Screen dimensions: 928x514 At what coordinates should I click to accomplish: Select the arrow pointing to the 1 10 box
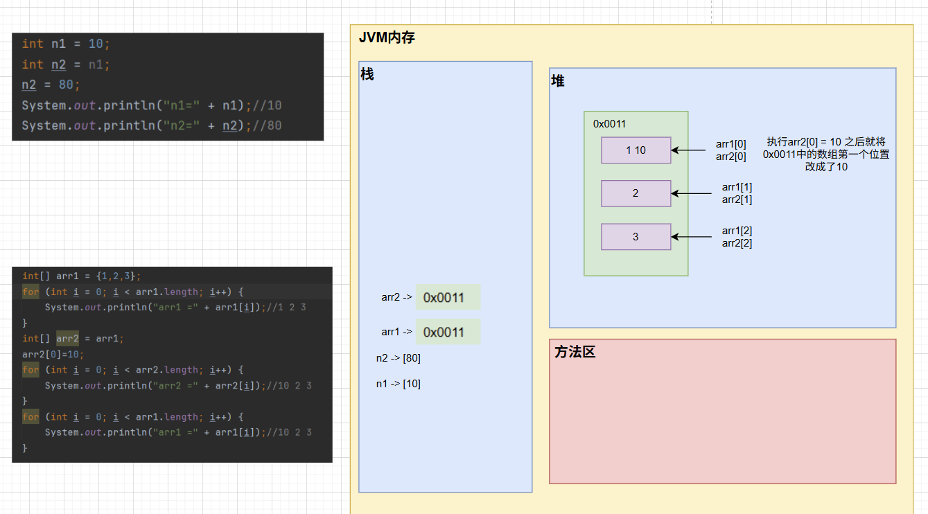688,150
